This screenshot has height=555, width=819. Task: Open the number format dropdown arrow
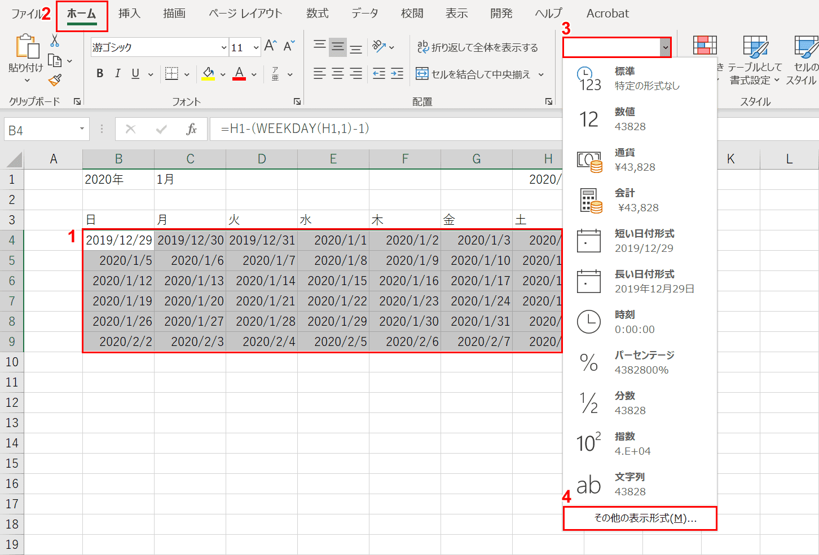pyautogui.click(x=666, y=48)
